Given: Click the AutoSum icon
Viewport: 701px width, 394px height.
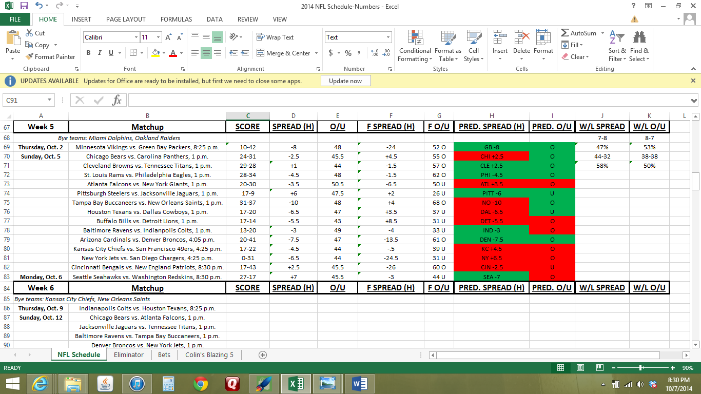Looking at the screenshot, I should point(565,33).
